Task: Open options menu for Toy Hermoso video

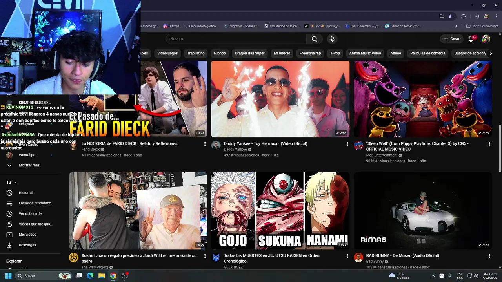Action: click(347, 144)
